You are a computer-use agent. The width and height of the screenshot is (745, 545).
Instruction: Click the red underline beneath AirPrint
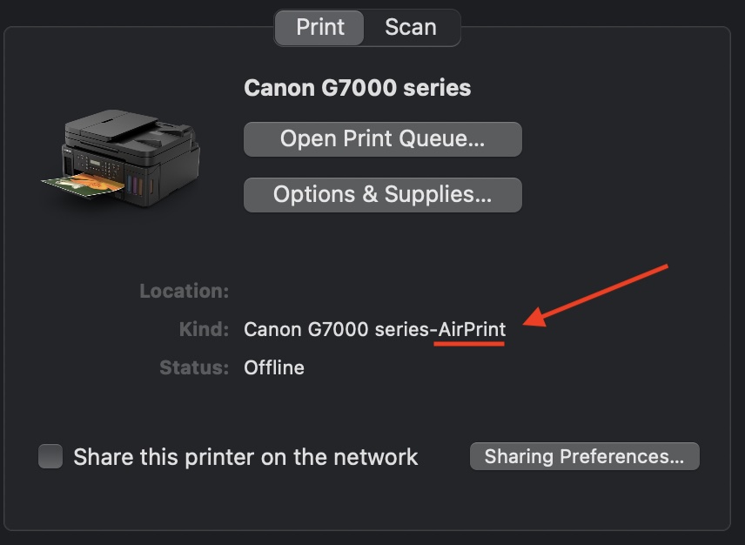(470, 343)
